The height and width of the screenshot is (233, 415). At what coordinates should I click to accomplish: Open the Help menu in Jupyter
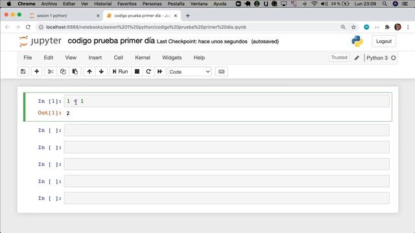(199, 58)
